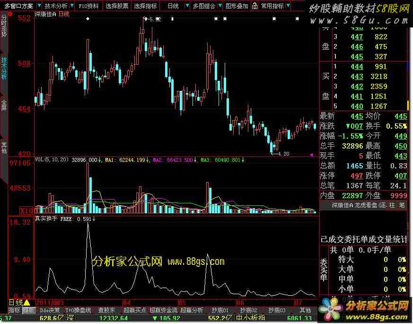Select the highlighted tab next to 指标

point(28,310)
